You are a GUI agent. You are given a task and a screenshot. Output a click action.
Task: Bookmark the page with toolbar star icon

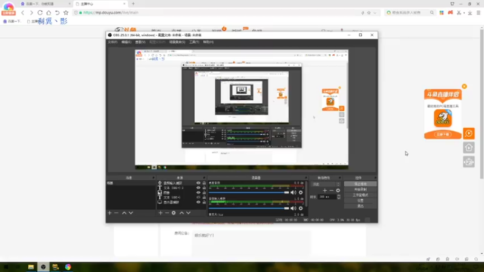pyautogui.click(x=66, y=13)
